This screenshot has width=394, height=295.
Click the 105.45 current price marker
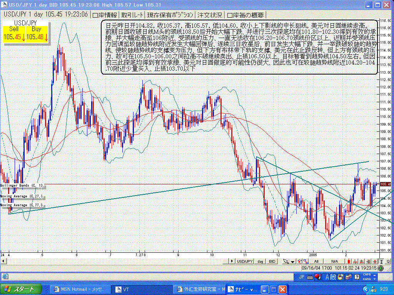tap(386, 184)
